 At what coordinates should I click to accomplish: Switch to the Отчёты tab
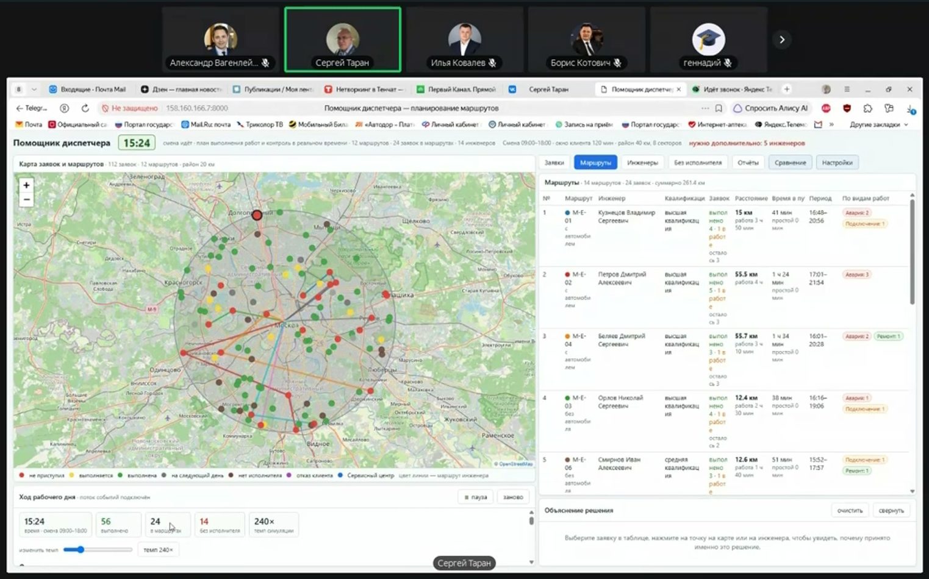tap(748, 163)
